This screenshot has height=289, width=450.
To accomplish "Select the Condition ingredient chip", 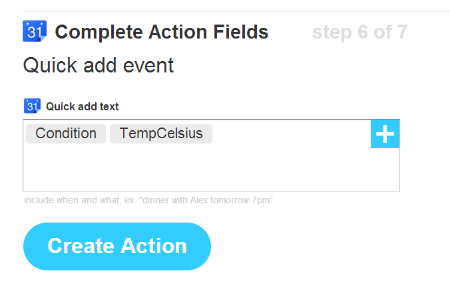I will pyautogui.click(x=66, y=134).
